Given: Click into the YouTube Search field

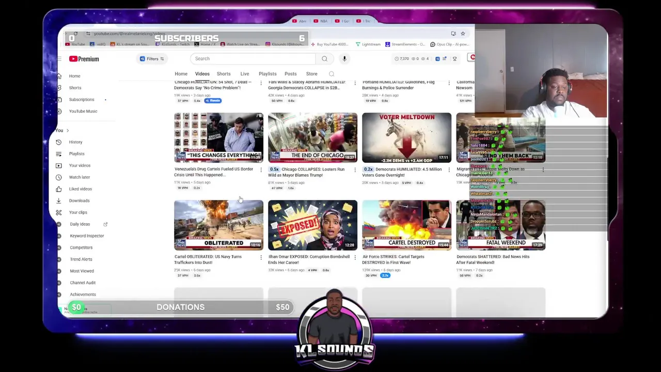Looking at the screenshot, I should pyautogui.click(x=253, y=58).
